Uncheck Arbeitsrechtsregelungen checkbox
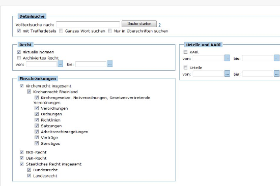Image resolution: width=280 pixels, height=186 pixels. click(x=37, y=132)
